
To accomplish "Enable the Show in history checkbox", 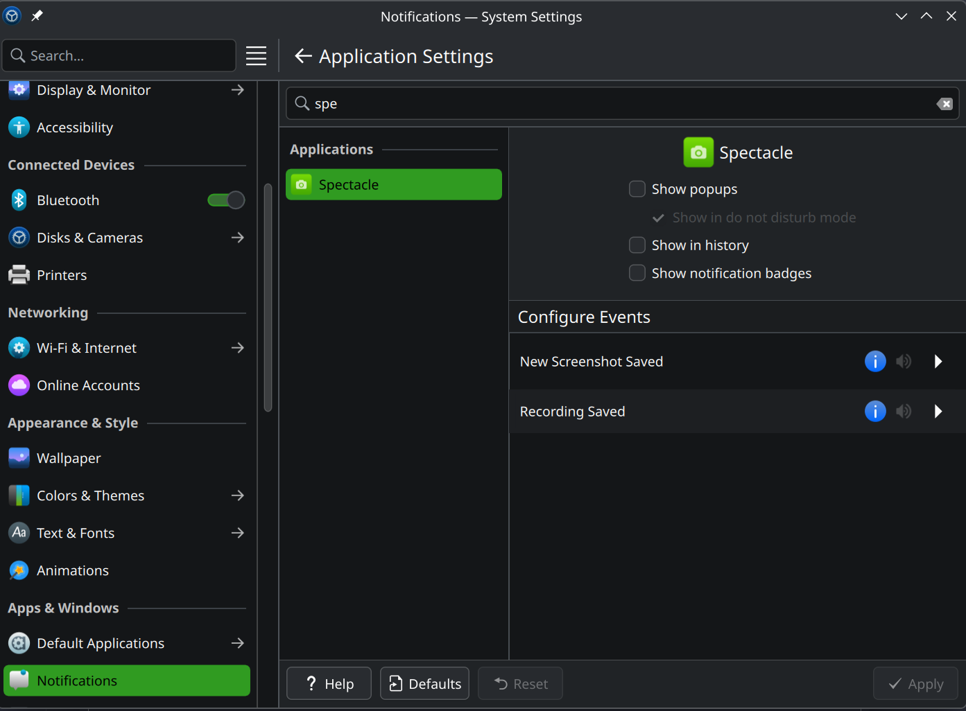I will coord(637,245).
